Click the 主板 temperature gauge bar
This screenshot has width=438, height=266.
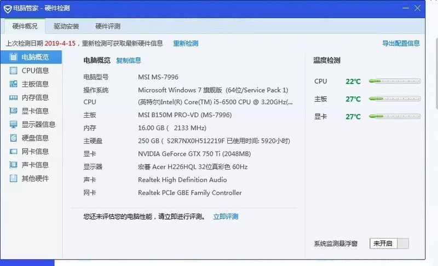pos(394,99)
